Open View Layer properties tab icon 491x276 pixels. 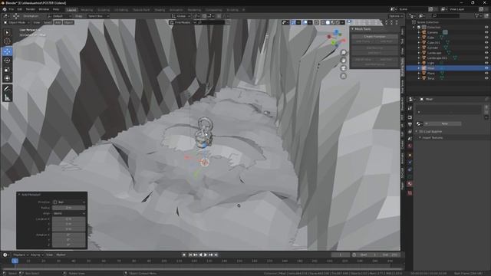point(410,132)
